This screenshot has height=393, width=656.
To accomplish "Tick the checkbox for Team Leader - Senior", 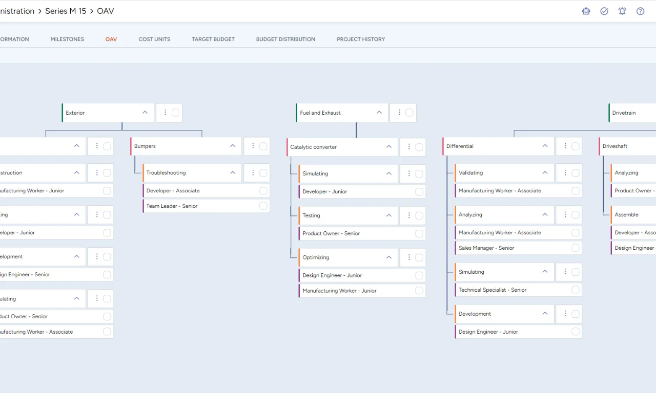I will tap(263, 206).
